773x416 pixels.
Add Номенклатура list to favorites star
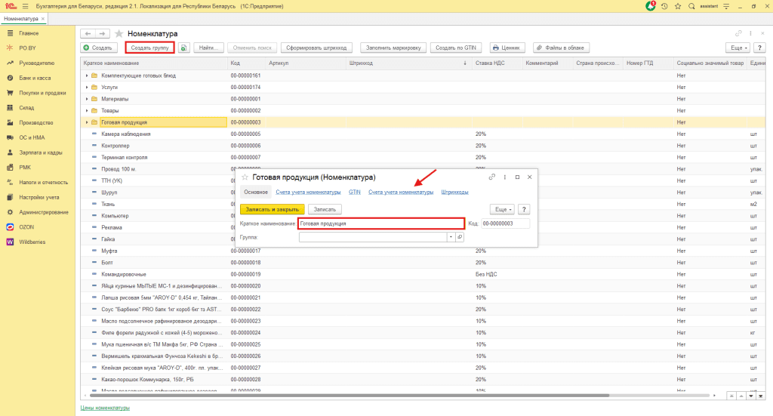pos(119,33)
